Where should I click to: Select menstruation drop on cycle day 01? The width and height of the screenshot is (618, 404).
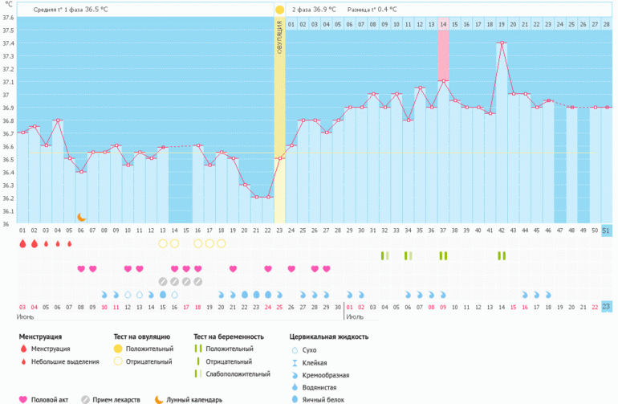click(22, 243)
